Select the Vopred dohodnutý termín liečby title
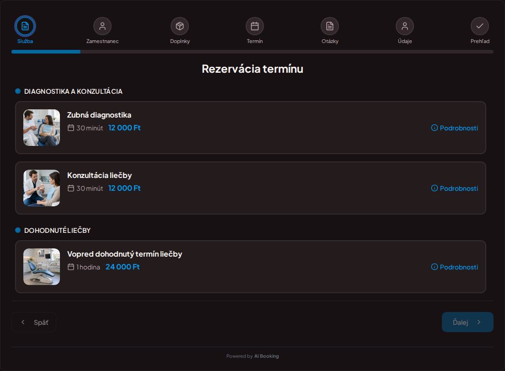Viewport: 505px width, 371px height. [124, 254]
